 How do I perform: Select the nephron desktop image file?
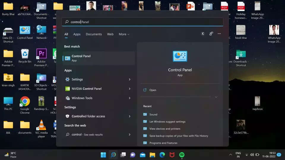pyautogui.click(x=258, y=103)
